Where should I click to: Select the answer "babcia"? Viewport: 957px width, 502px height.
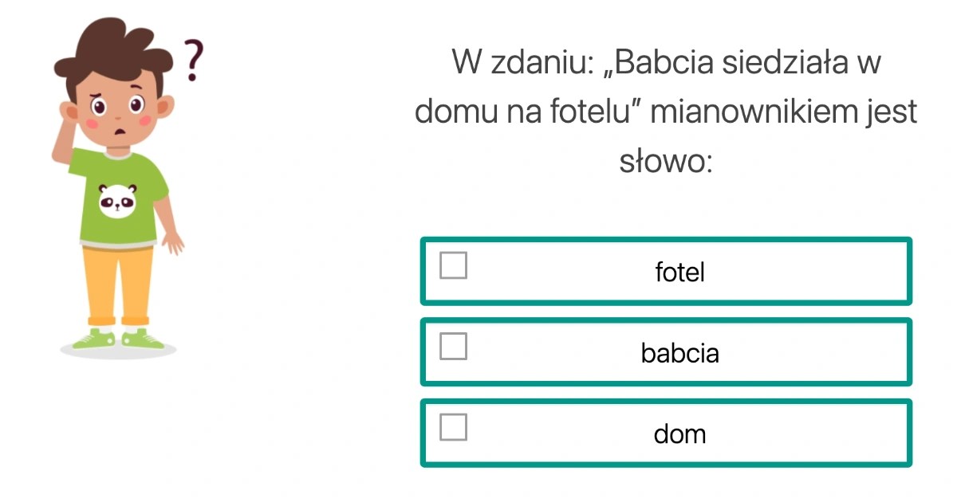(x=680, y=351)
